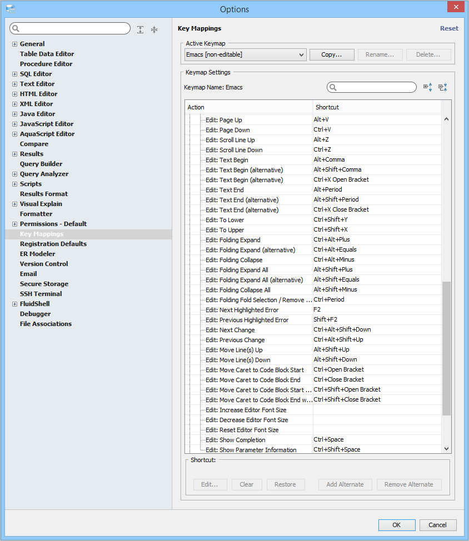Select Results Format in tree
Image resolution: width=469 pixels, height=541 pixels.
coord(44,194)
